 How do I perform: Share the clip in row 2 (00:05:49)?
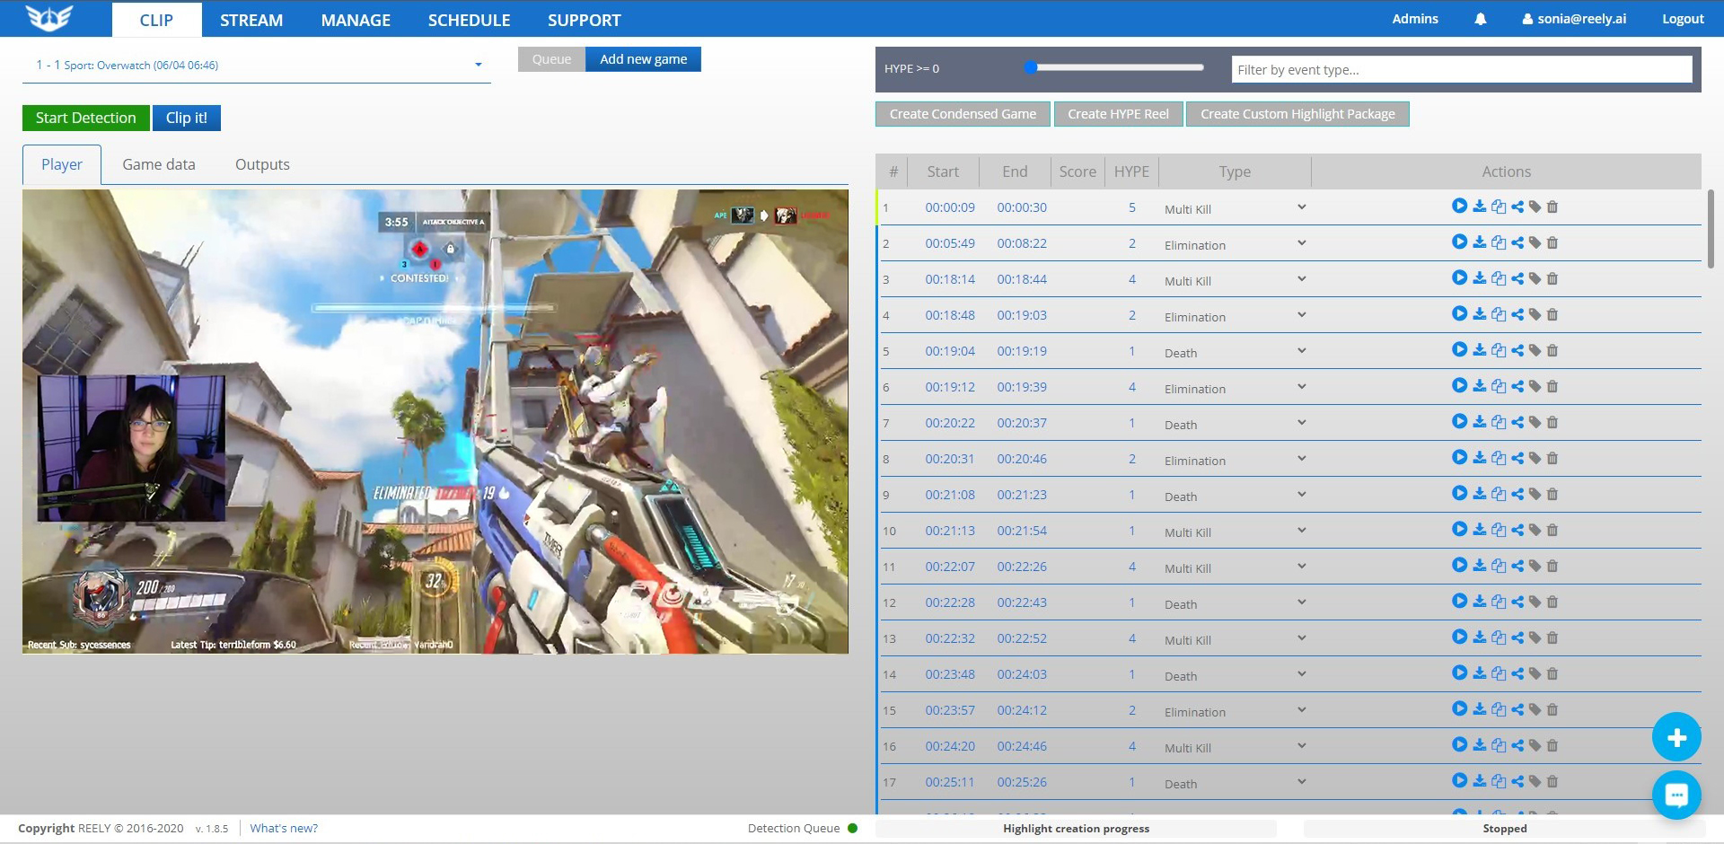click(1517, 242)
